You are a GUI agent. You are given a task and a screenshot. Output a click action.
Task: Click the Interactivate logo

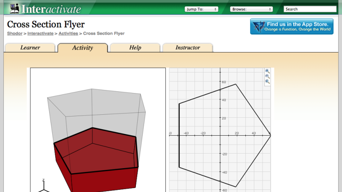pyautogui.click(x=45, y=9)
